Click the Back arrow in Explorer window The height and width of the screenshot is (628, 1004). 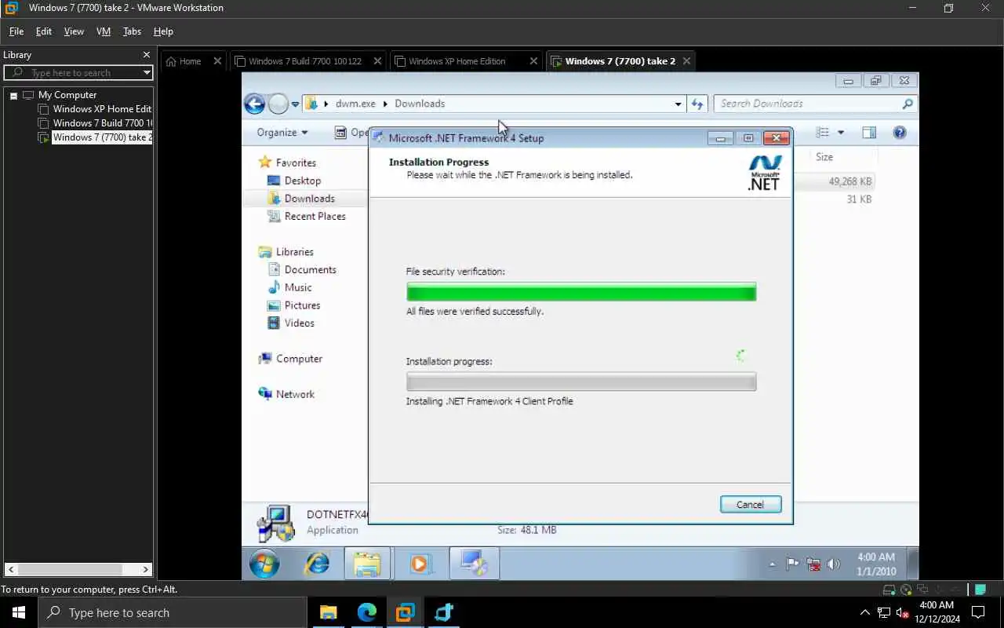coord(254,104)
